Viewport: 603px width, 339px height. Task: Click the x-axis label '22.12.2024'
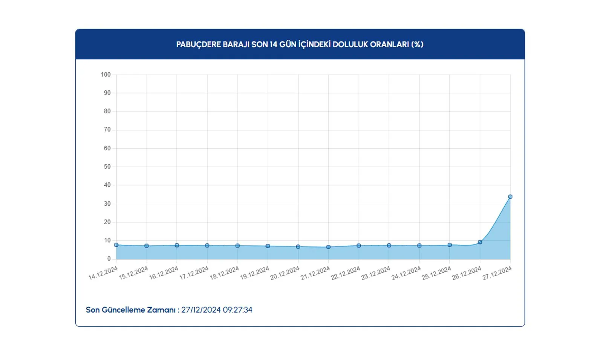tap(346, 273)
